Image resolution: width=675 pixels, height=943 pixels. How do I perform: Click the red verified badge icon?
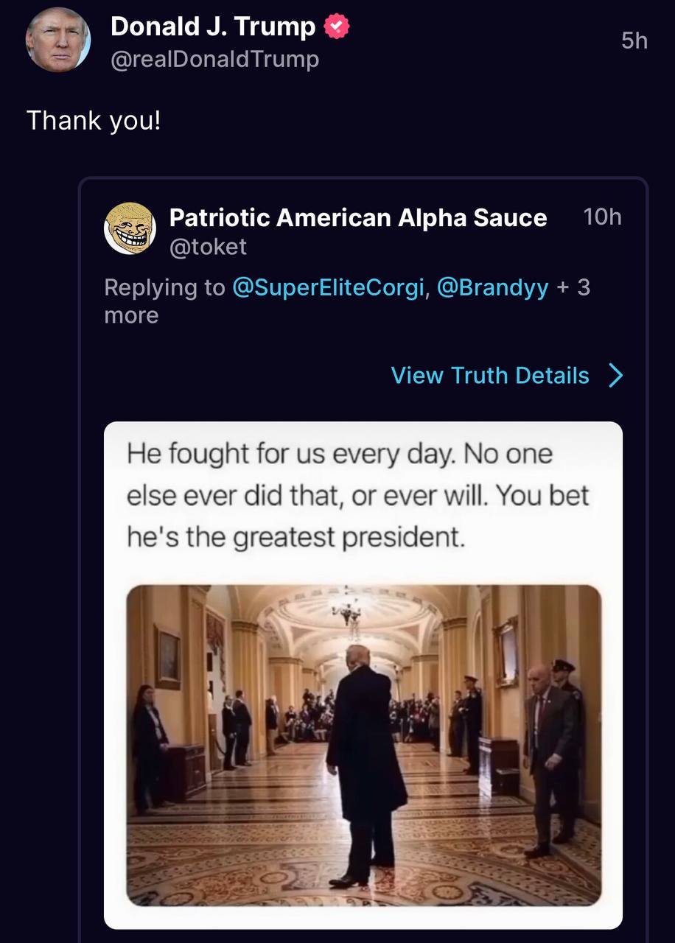[x=337, y=27]
